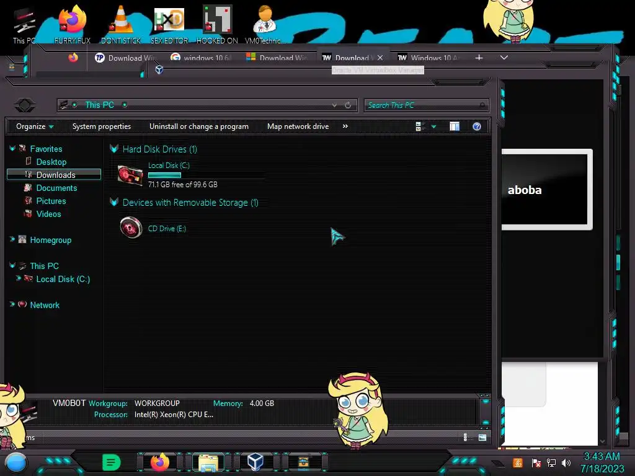Switch to details view in status bar
This screenshot has width=635, height=476.
click(465, 437)
